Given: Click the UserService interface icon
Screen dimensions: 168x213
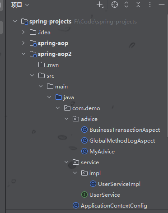Looking at the screenshot, I should [x=84, y=194].
